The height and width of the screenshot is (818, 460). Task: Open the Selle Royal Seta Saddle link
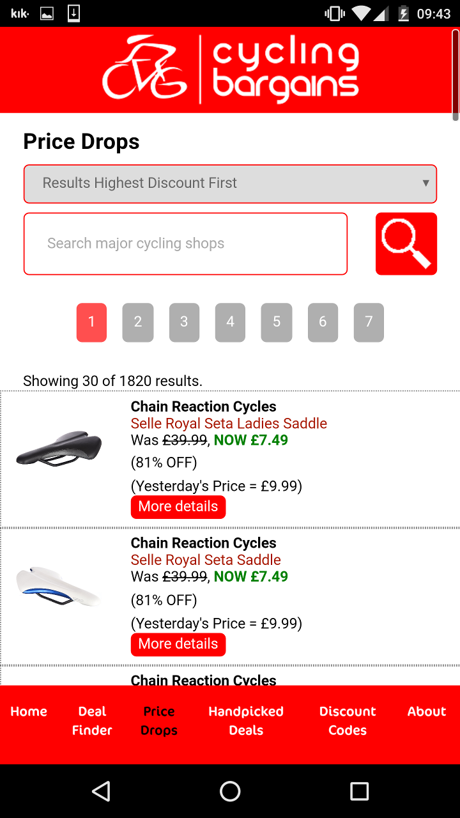coord(206,560)
